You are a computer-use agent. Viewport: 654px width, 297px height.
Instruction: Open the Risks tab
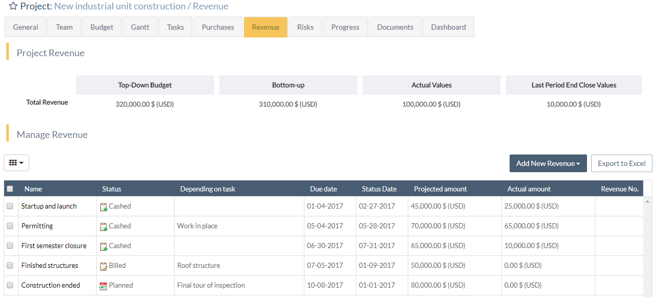(x=305, y=27)
